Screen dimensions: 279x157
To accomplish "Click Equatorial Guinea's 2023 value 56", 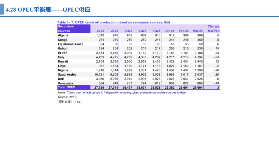I will [x=116, y=44].
